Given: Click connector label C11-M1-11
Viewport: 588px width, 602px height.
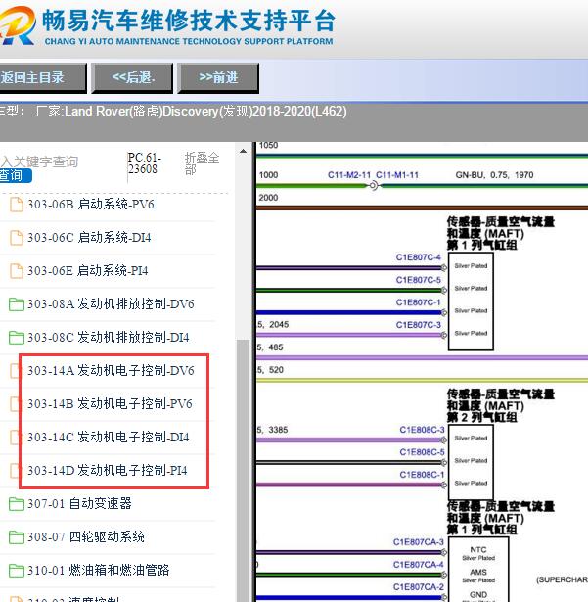Looking at the screenshot, I should [x=397, y=175].
